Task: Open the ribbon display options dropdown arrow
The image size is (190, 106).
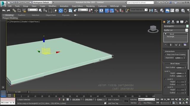Action: [77, 15]
